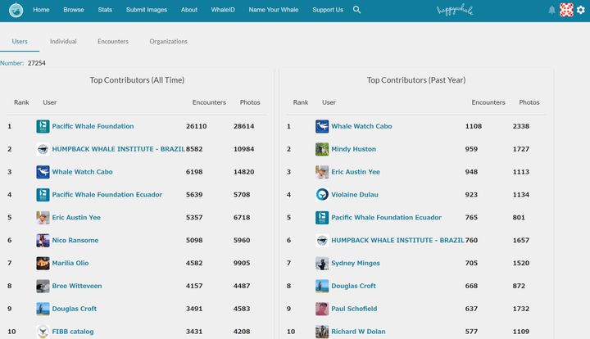Click Bree Witteveen's avatar thumbnail
Screen dimensions: 590x339
[x=43, y=286]
